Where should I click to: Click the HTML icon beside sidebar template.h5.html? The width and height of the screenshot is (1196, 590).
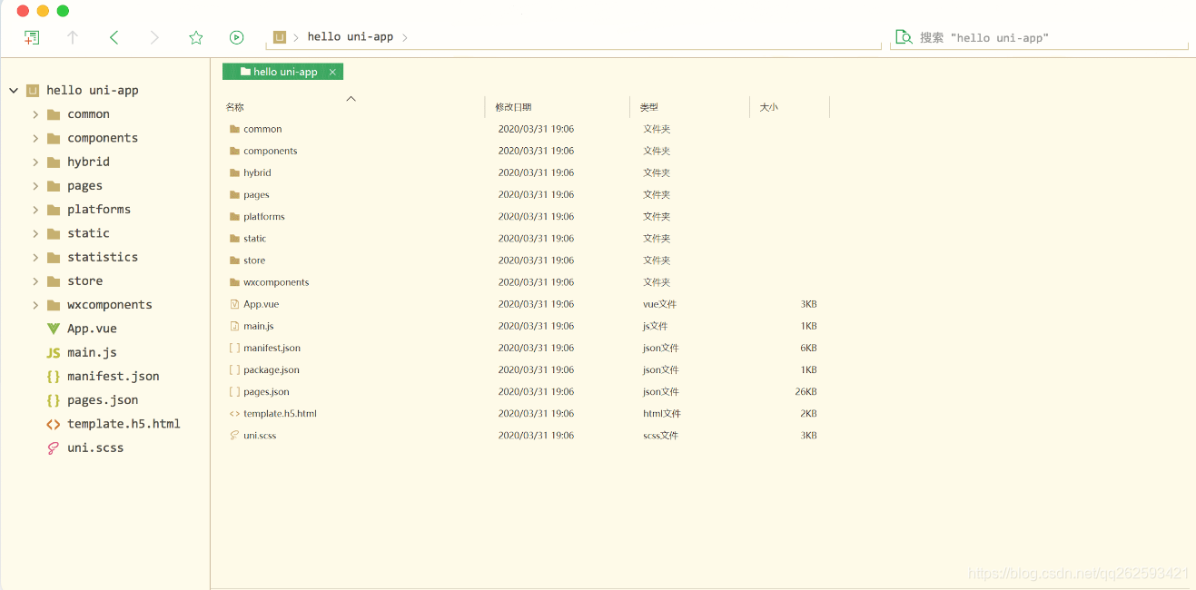54,424
